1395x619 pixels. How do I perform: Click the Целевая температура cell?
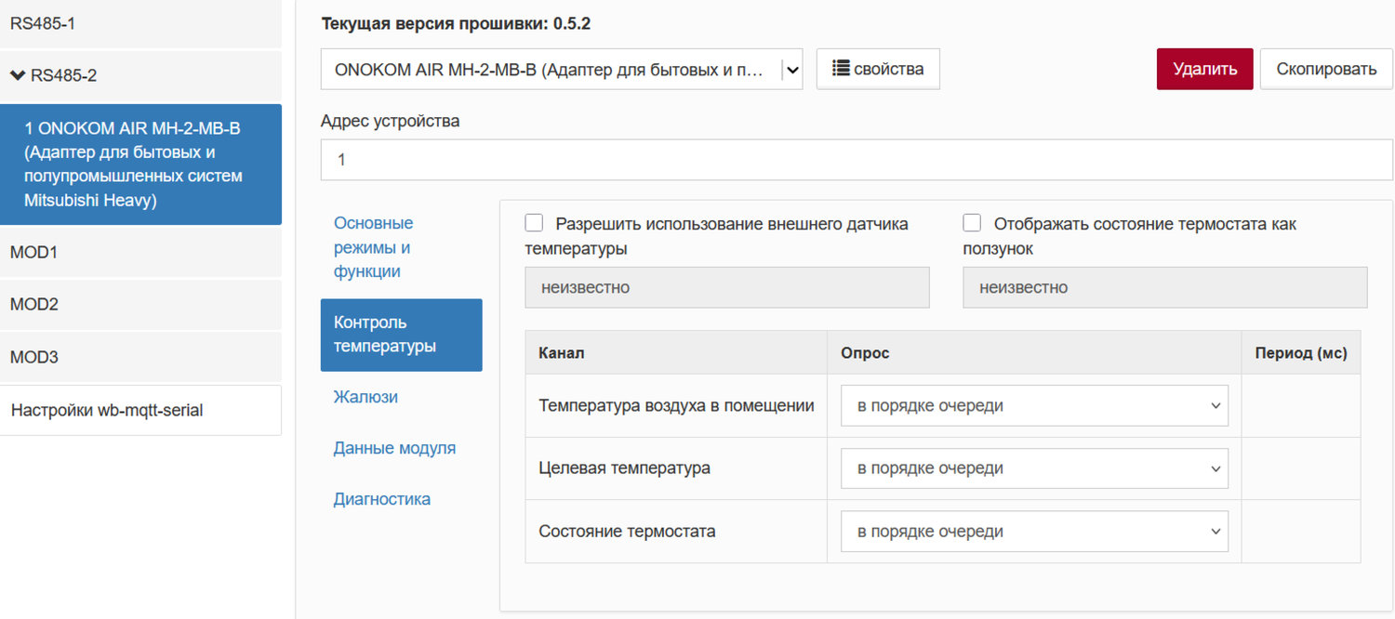pyautogui.click(x=676, y=468)
